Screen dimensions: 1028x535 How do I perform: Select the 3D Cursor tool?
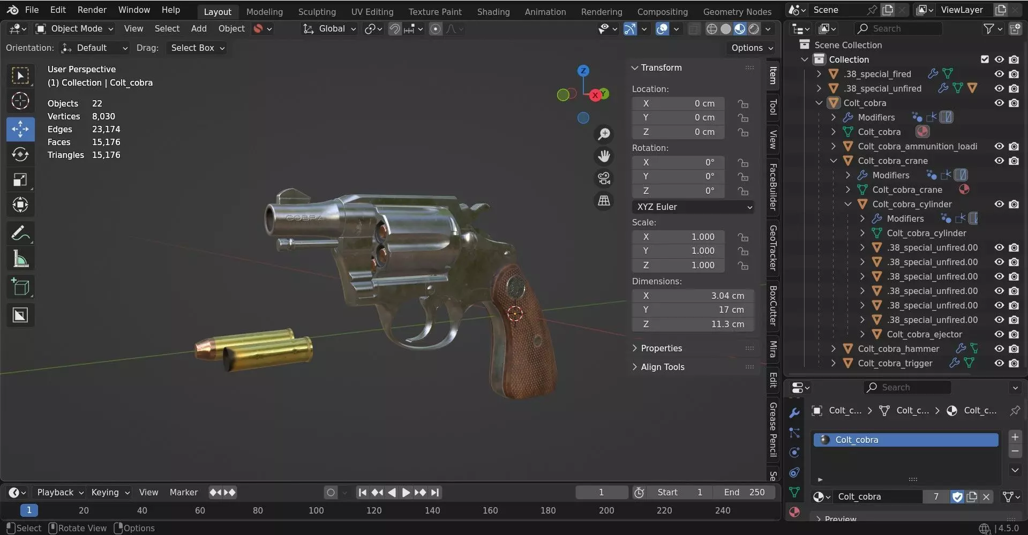tap(20, 101)
